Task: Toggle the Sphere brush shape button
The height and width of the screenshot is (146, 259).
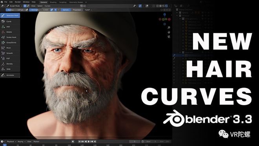Action: pyautogui.click(x=66, y=10)
